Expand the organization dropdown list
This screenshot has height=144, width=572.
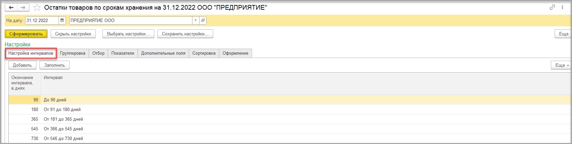click(x=196, y=20)
